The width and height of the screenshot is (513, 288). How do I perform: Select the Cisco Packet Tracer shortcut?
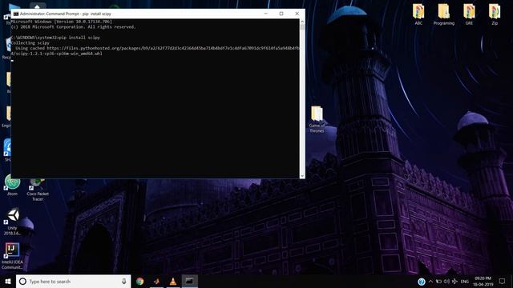(38, 190)
